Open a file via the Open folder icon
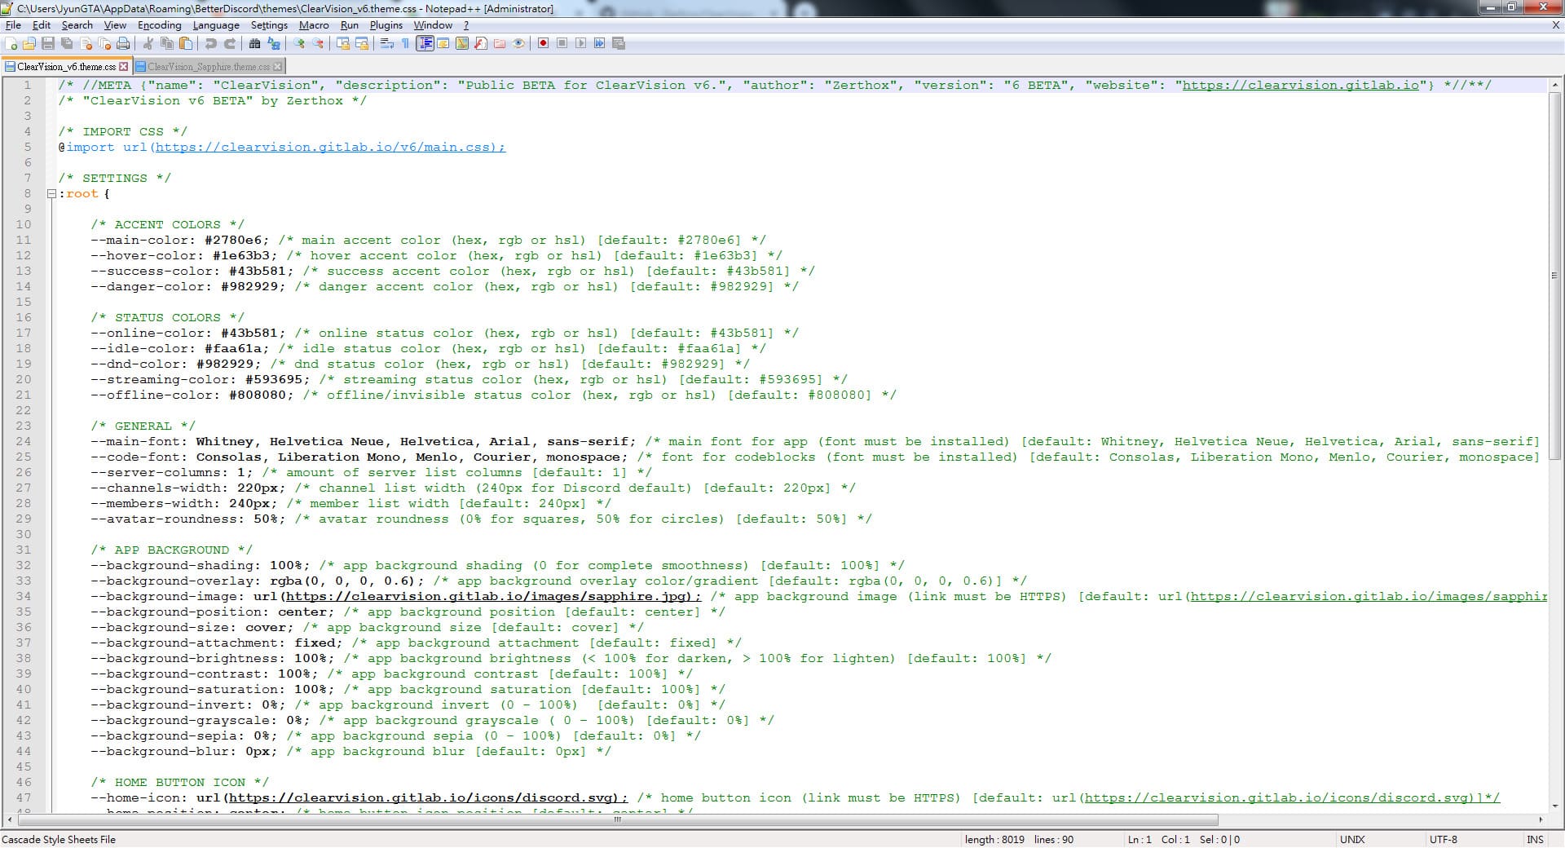Viewport: 1565px width, 848px height. point(29,43)
